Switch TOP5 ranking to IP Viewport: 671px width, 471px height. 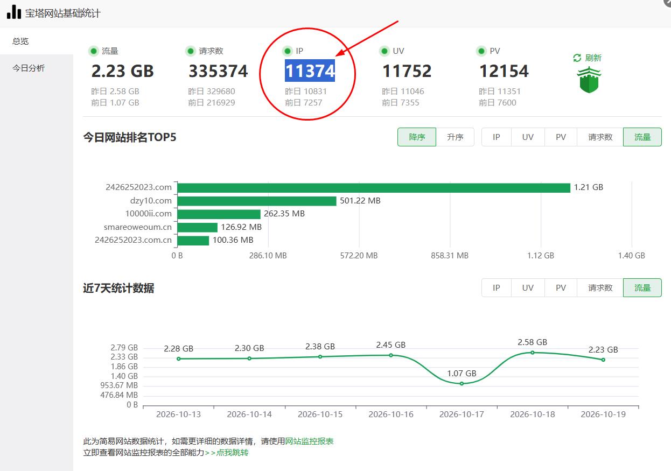497,137
